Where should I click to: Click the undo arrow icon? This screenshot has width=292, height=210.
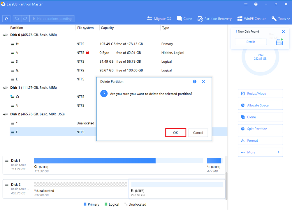pos(17,19)
